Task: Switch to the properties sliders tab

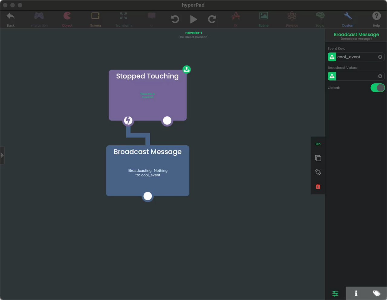Action: click(335, 293)
